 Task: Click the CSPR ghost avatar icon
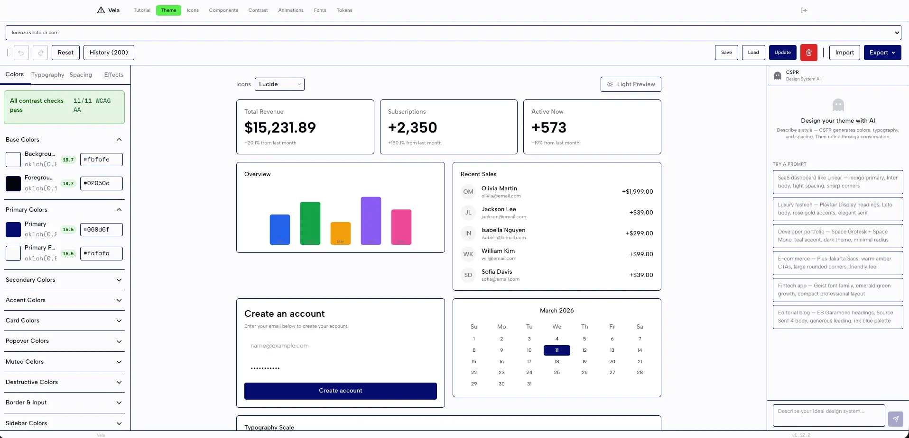point(777,76)
